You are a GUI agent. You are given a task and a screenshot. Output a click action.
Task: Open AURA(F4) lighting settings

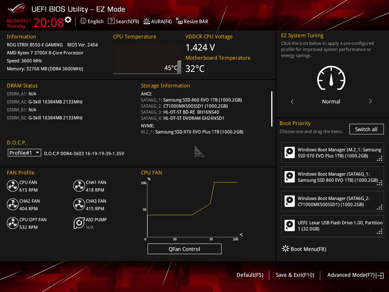(x=158, y=21)
